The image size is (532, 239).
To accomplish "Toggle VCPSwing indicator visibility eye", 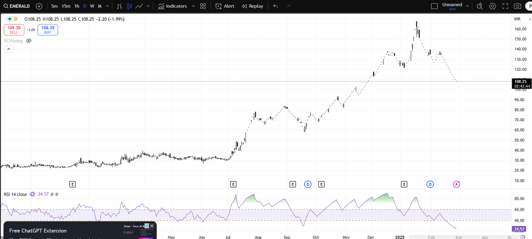I will pyautogui.click(x=29, y=41).
